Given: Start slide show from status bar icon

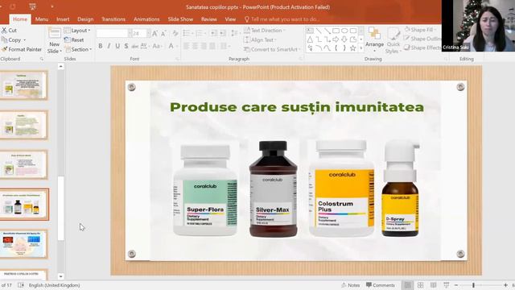Looking at the screenshot, I should 446,285.
